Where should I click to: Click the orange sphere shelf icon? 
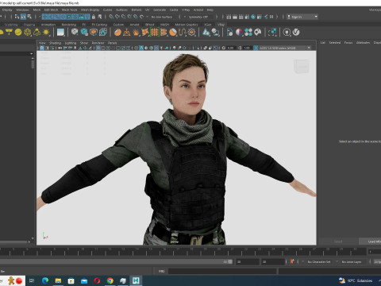tap(117, 33)
